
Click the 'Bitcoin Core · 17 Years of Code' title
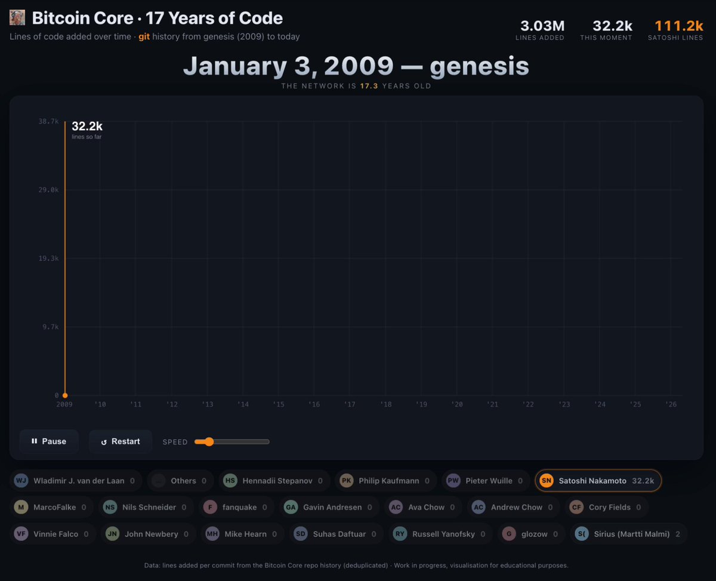[158, 18]
